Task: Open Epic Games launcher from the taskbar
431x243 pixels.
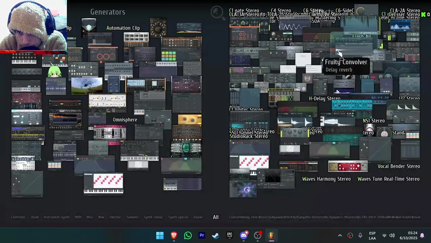Action: (x=230, y=235)
